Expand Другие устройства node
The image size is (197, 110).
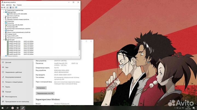(4, 18)
